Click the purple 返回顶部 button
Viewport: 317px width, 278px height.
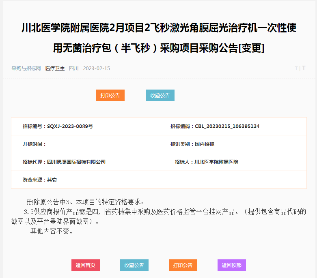(x=232, y=265)
